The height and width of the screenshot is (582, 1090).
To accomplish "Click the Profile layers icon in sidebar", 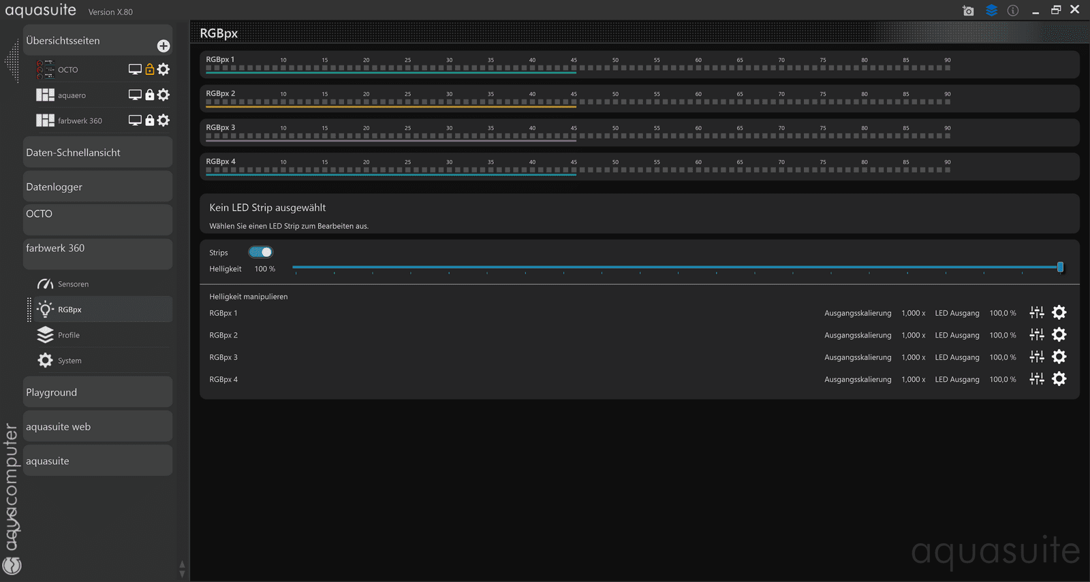I will click(x=45, y=335).
